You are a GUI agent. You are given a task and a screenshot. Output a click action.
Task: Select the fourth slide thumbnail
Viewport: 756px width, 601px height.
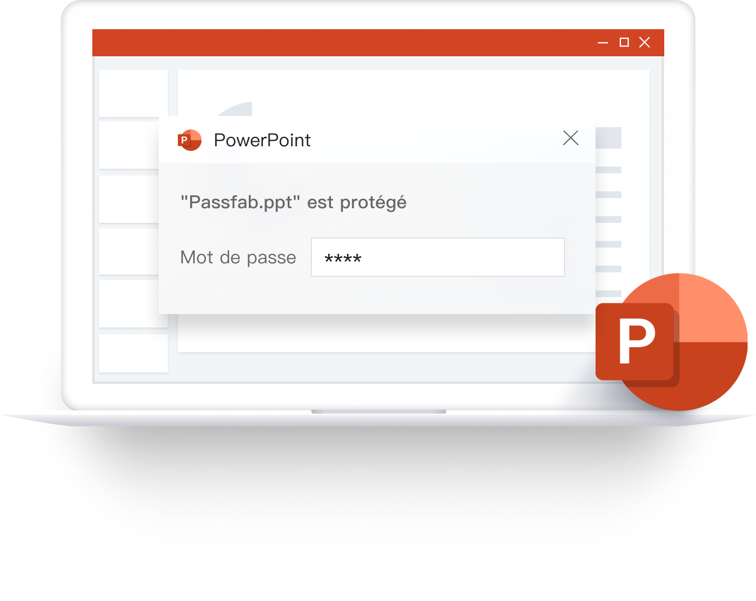(129, 252)
